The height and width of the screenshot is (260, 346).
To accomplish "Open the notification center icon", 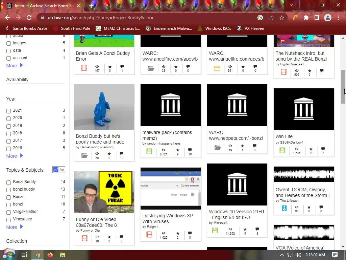I will [335, 255].
